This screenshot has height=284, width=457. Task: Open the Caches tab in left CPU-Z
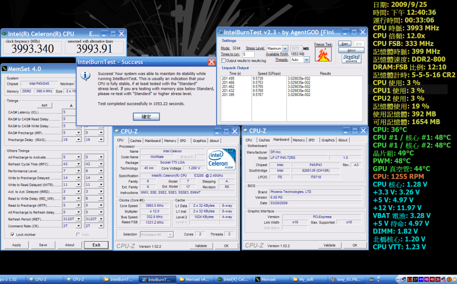(x=136, y=141)
